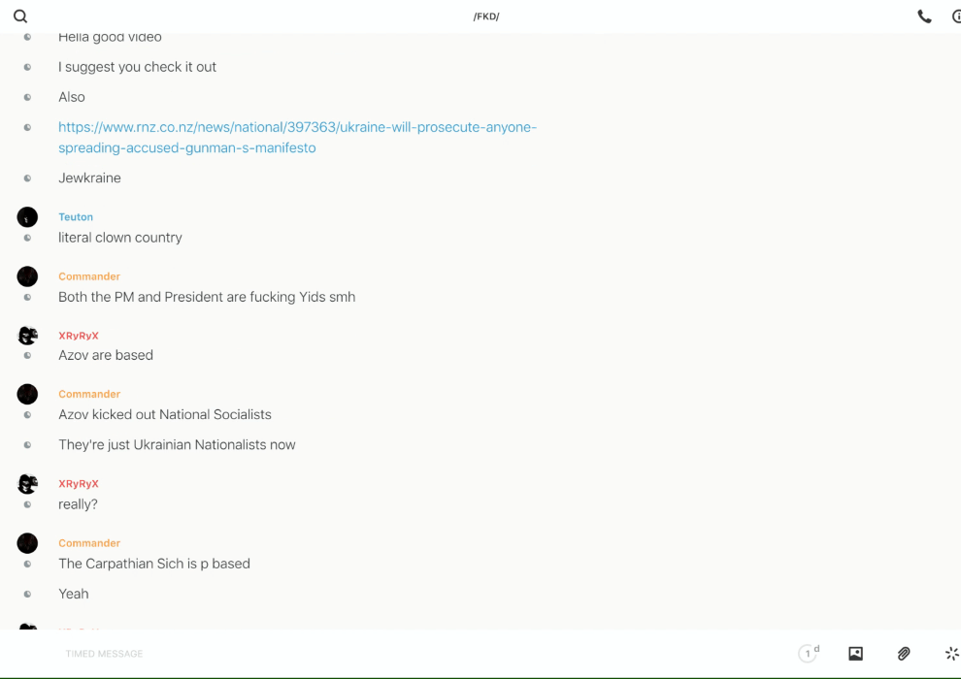Click the Teuton username label
This screenshot has width=961, height=679.
pyautogui.click(x=76, y=217)
